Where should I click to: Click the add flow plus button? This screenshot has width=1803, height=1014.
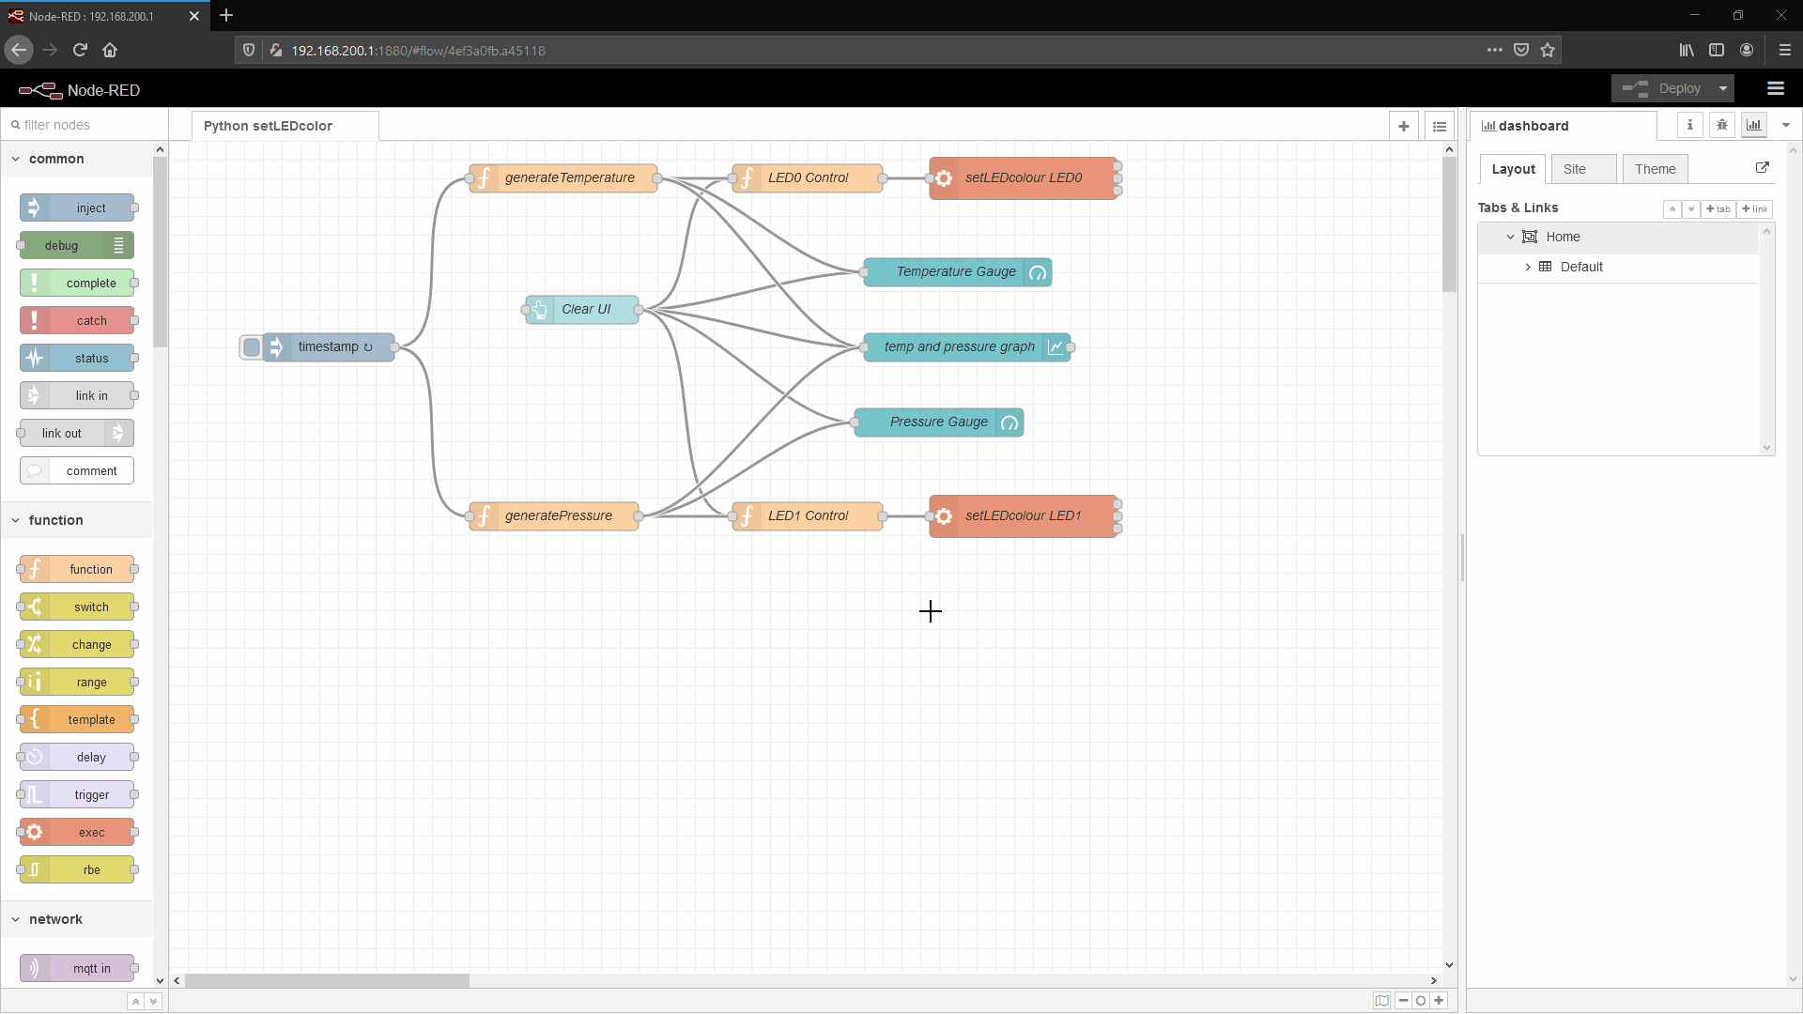point(1403,126)
